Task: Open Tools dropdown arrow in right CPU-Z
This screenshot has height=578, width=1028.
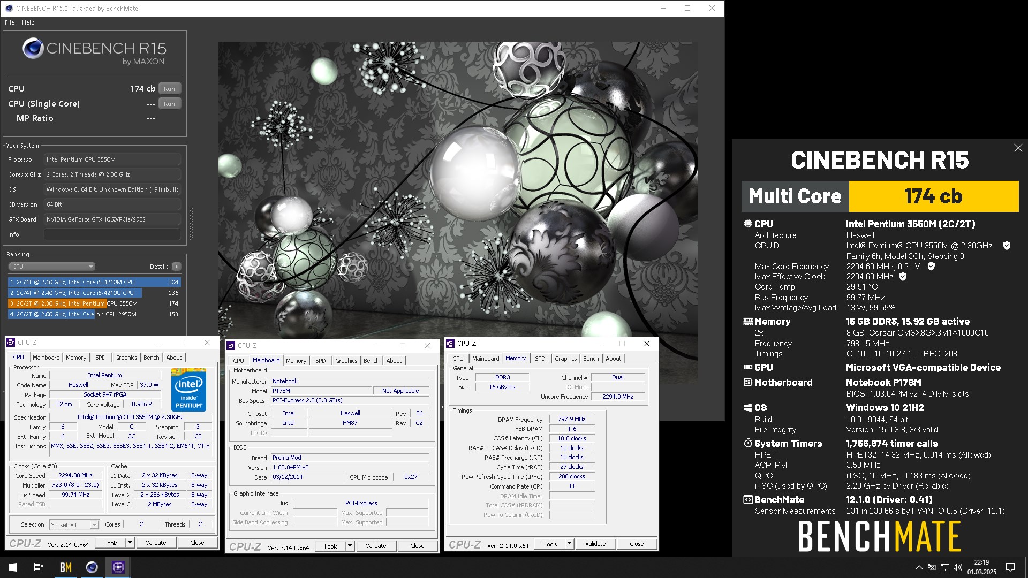Action: click(x=569, y=544)
